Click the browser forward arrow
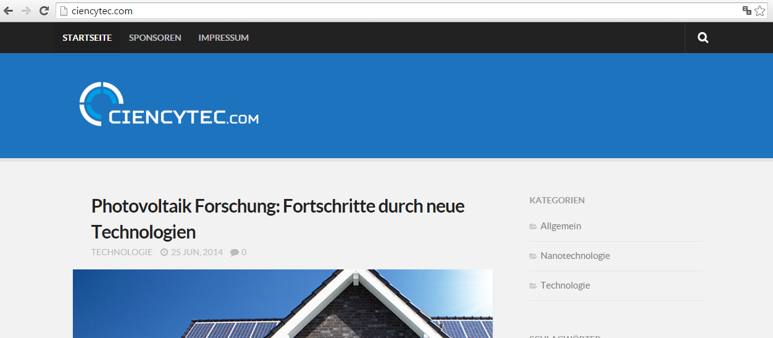This screenshot has width=773, height=338. (26, 11)
